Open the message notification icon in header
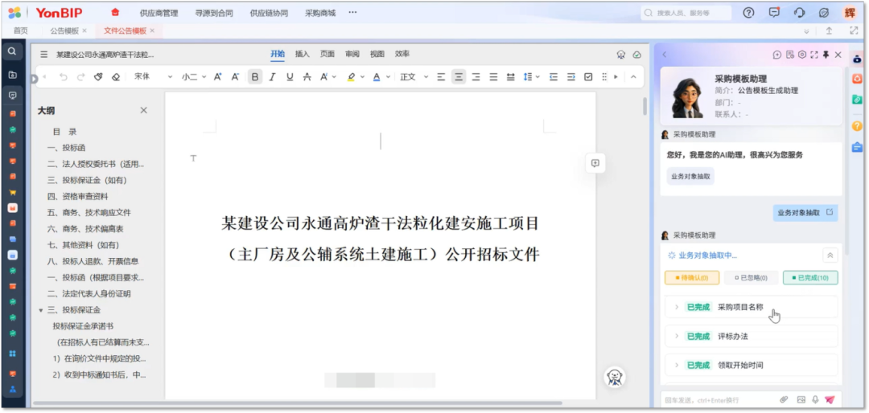The width and height of the screenshot is (869, 413). 774,13
